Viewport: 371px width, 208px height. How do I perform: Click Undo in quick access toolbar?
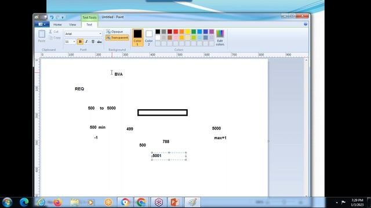[52, 17]
